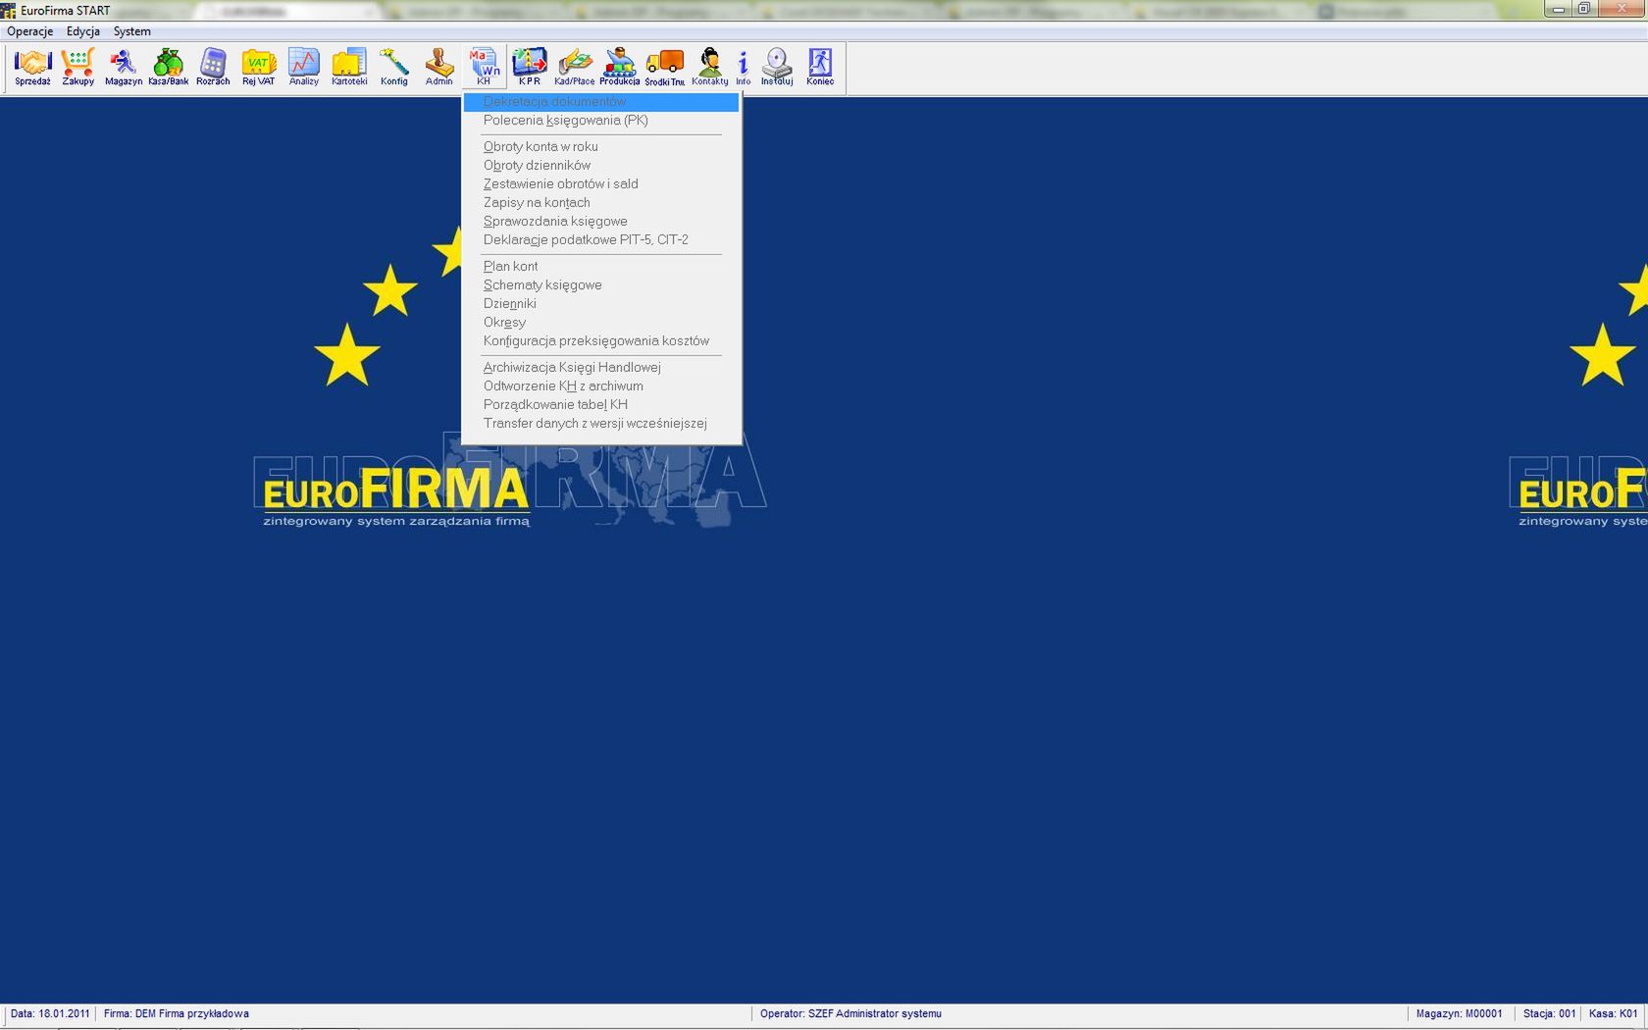The width and height of the screenshot is (1648, 1030).
Task: Open the Analizy chart module
Action: coord(303,68)
